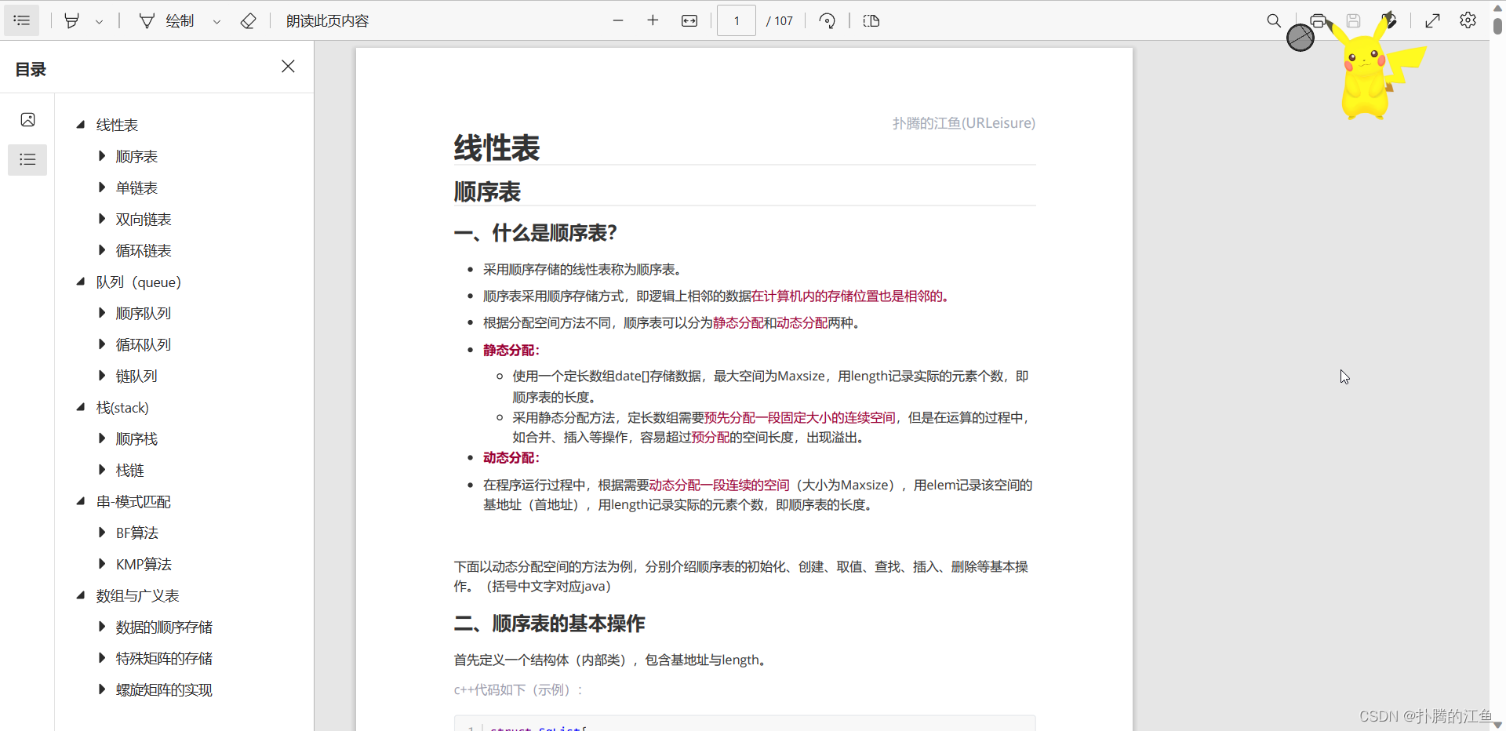This screenshot has width=1506, height=731.
Task: Click the vertical scrollbar down arrow
Action: (1497, 725)
